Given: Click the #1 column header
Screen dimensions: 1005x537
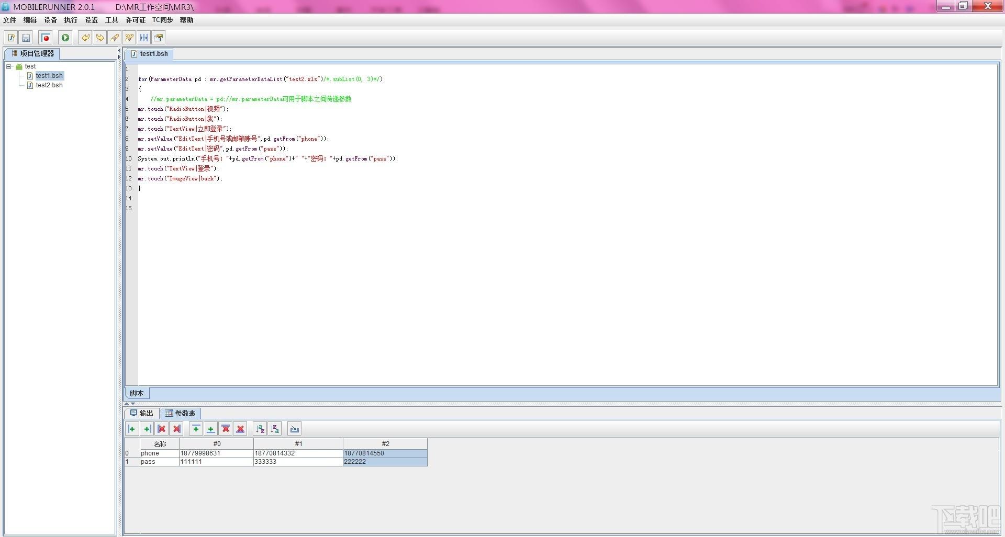Looking at the screenshot, I should [298, 444].
